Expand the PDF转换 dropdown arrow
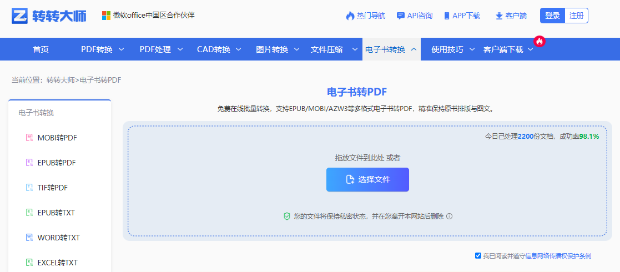The image size is (620, 272). coord(122,49)
